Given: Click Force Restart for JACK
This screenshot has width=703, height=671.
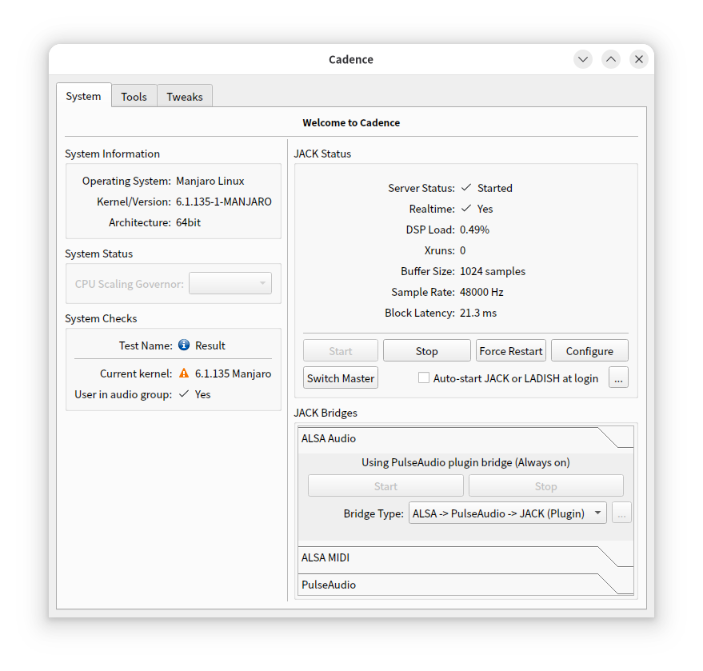Looking at the screenshot, I should (511, 350).
